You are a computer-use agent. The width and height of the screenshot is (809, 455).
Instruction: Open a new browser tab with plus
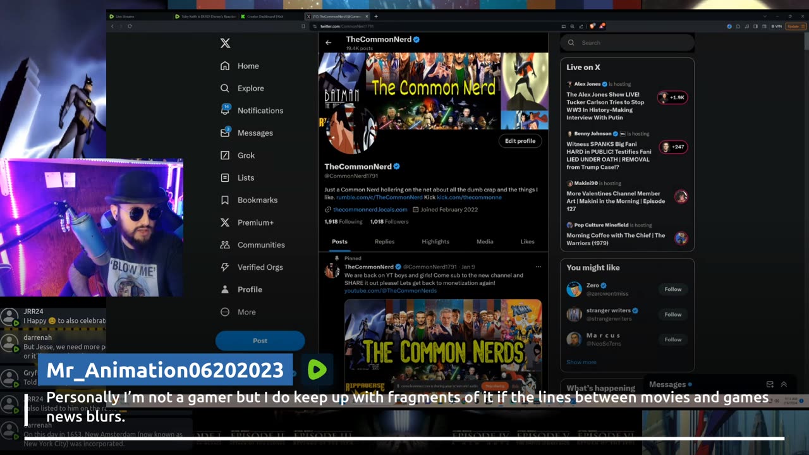point(376,16)
